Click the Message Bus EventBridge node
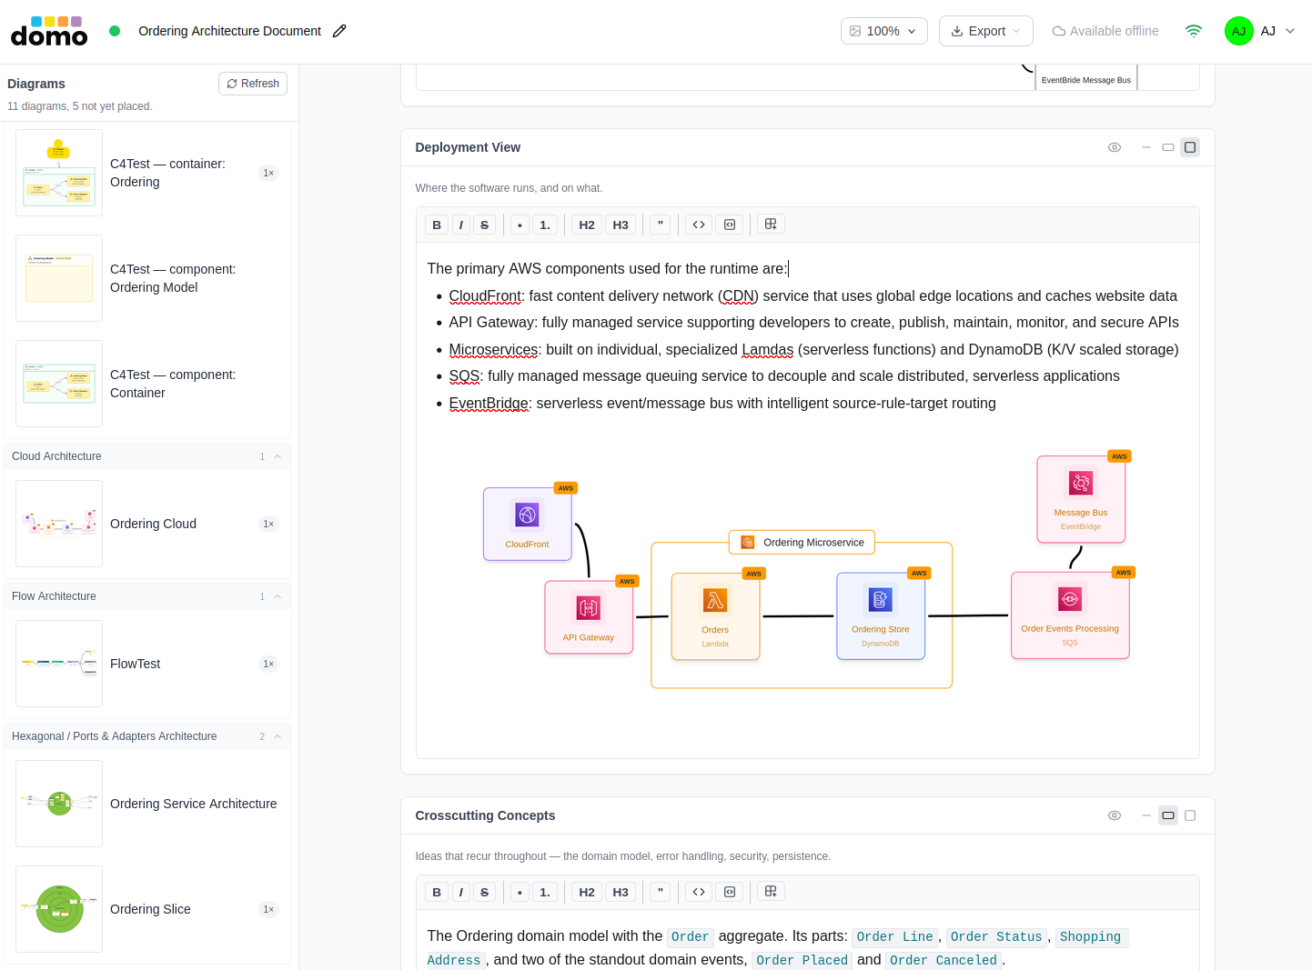 coord(1081,499)
